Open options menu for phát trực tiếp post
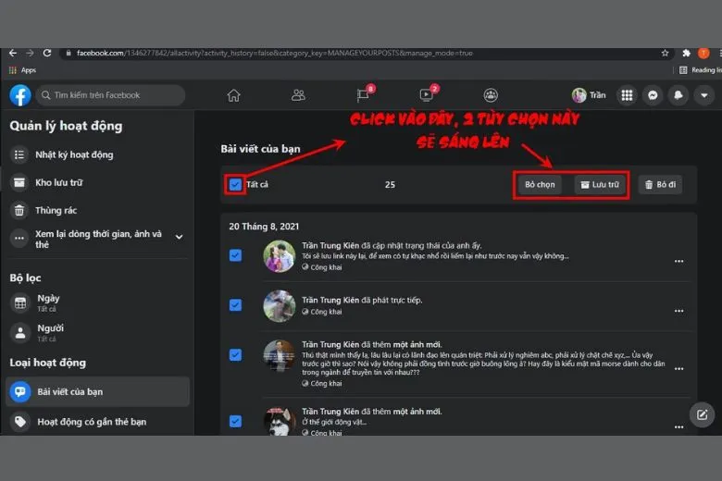The height and width of the screenshot is (481, 722). pos(678,311)
